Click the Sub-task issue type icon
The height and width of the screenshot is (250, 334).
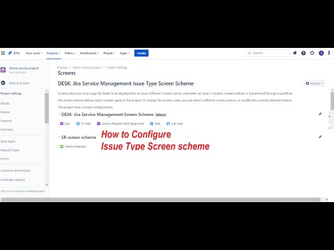click(168, 124)
